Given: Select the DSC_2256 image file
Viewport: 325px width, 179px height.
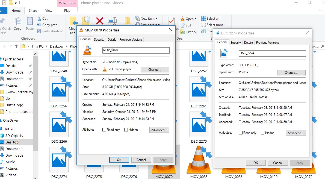Looking at the screenshot, I should [x=59, y=89].
